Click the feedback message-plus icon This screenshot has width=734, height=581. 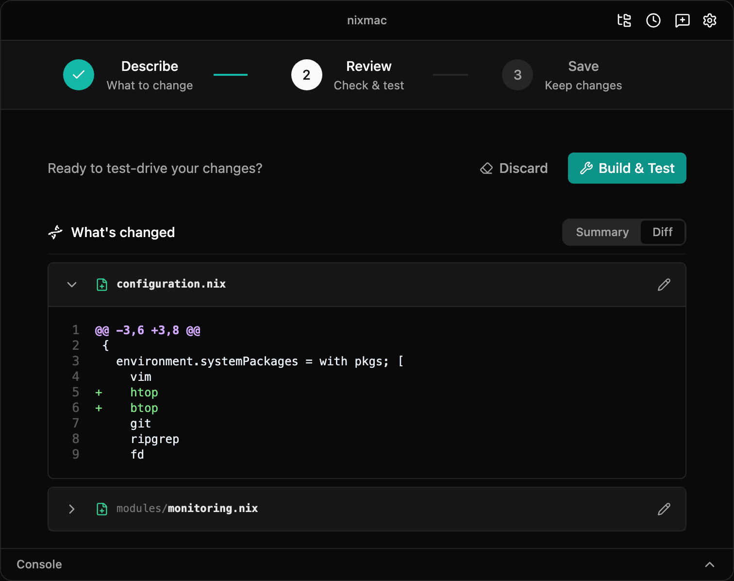(x=683, y=20)
